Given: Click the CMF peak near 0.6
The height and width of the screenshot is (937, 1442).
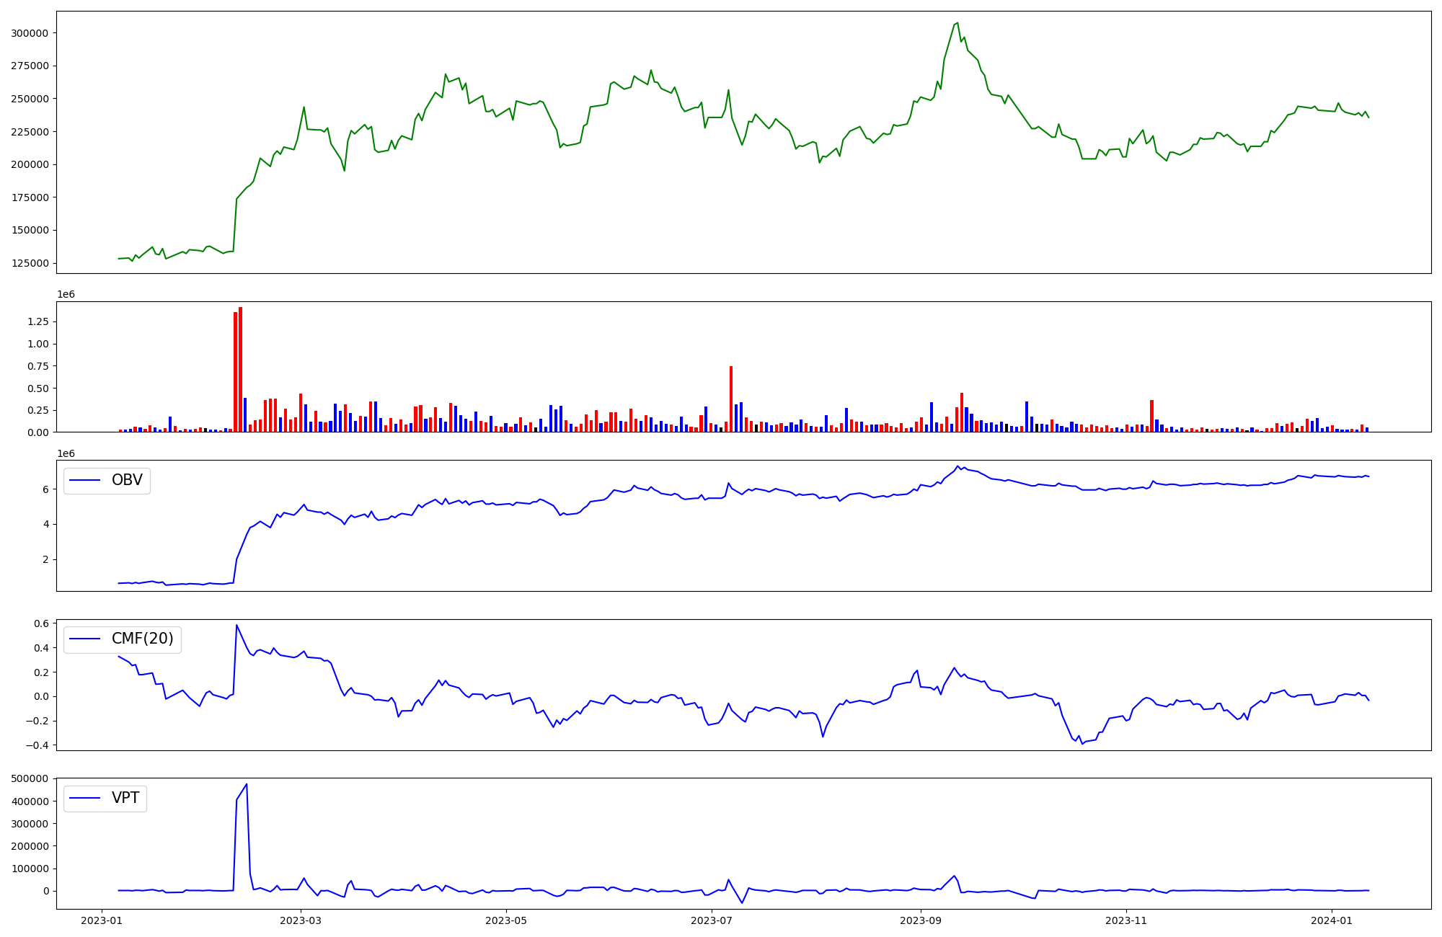Looking at the screenshot, I should 236,626.
